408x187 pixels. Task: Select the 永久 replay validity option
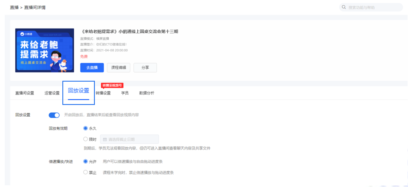[85, 128]
